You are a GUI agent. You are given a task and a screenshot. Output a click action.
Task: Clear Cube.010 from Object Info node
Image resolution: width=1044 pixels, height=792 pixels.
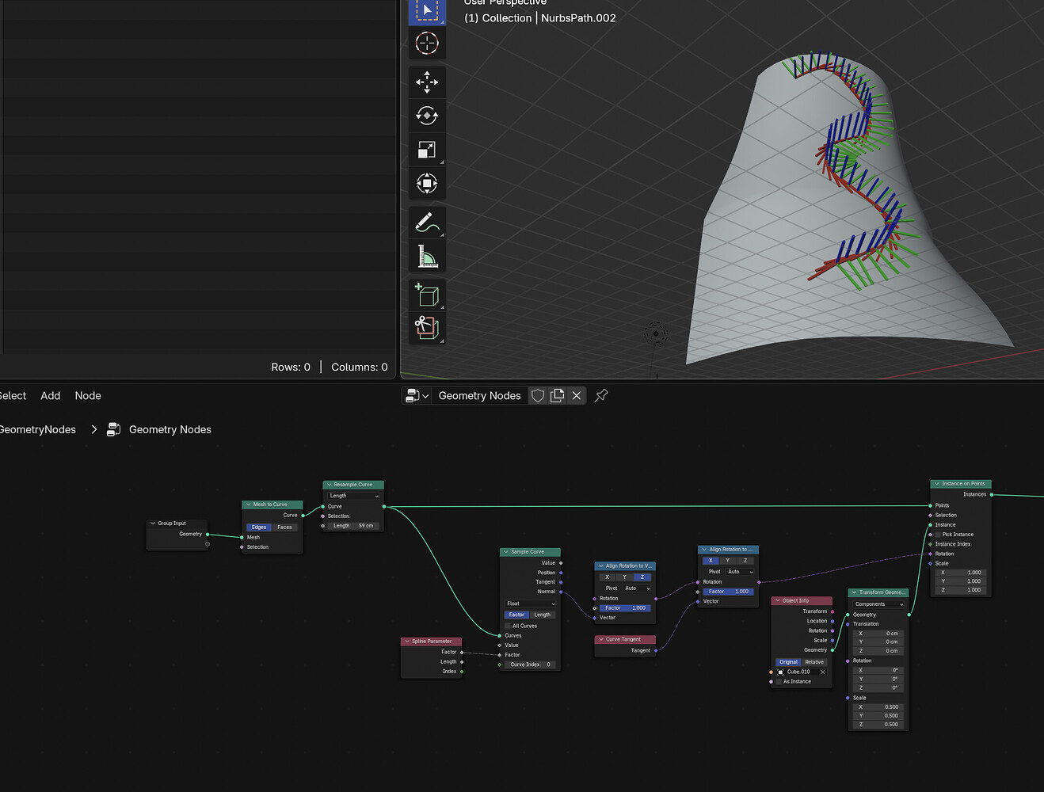click(823, 672)
